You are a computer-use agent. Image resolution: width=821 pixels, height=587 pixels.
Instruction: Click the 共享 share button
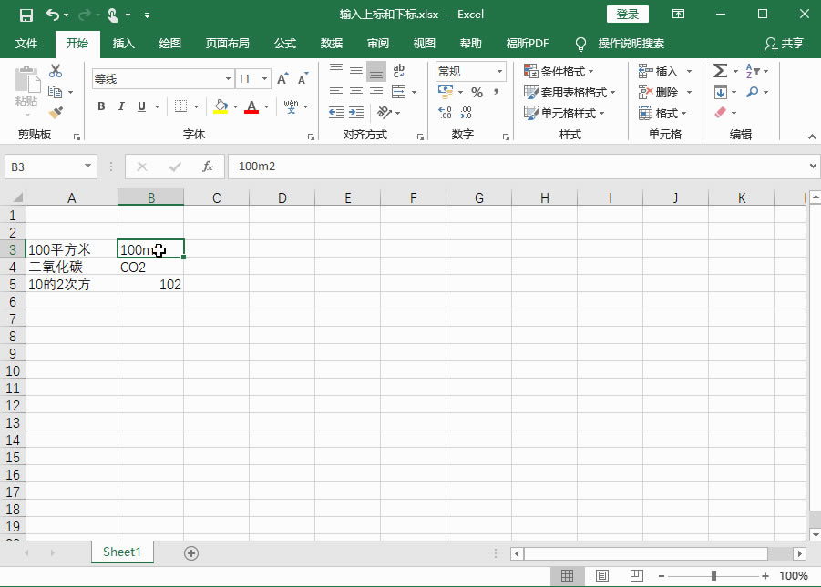(784, 44)
